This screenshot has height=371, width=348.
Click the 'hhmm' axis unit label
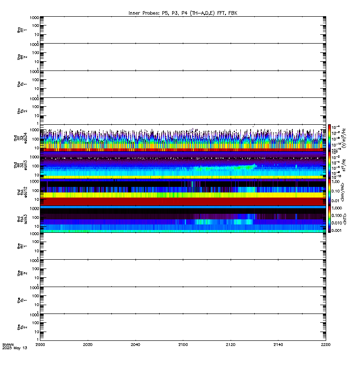point(8,345)
